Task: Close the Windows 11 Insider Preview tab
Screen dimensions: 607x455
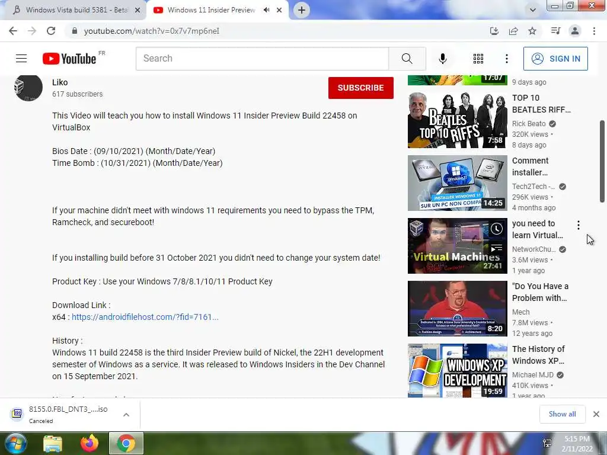Action: [279, 10]
